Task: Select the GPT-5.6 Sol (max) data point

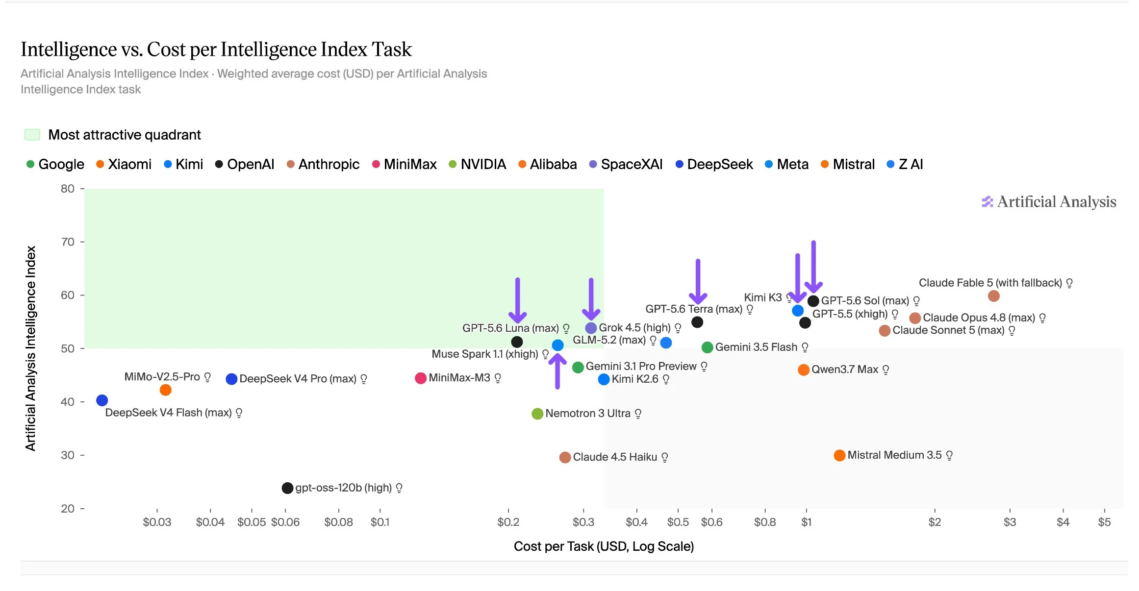Action: 813,301
